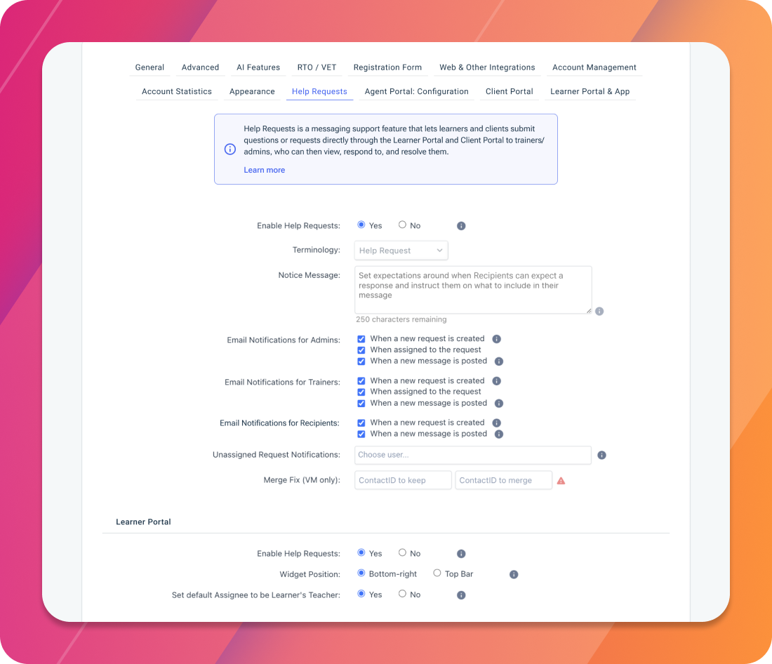The width and height of the screenshot is (772, 664).
Task: Click the textarea resize handle corner
Action: point(588,310)
